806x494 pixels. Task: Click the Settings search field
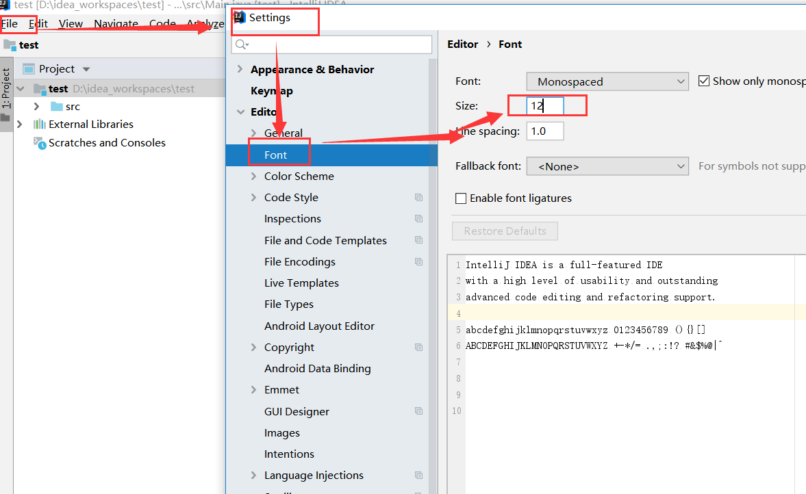(331, 45)
